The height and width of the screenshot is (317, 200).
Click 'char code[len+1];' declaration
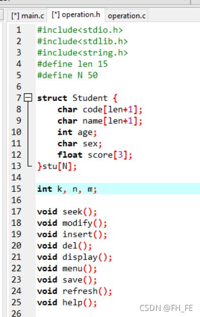point(100,110)
